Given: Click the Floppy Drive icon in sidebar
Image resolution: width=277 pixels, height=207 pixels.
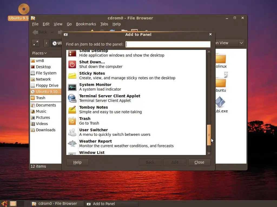Looking at the screenshot, I should pyautogui.click(x=33, y=85).
